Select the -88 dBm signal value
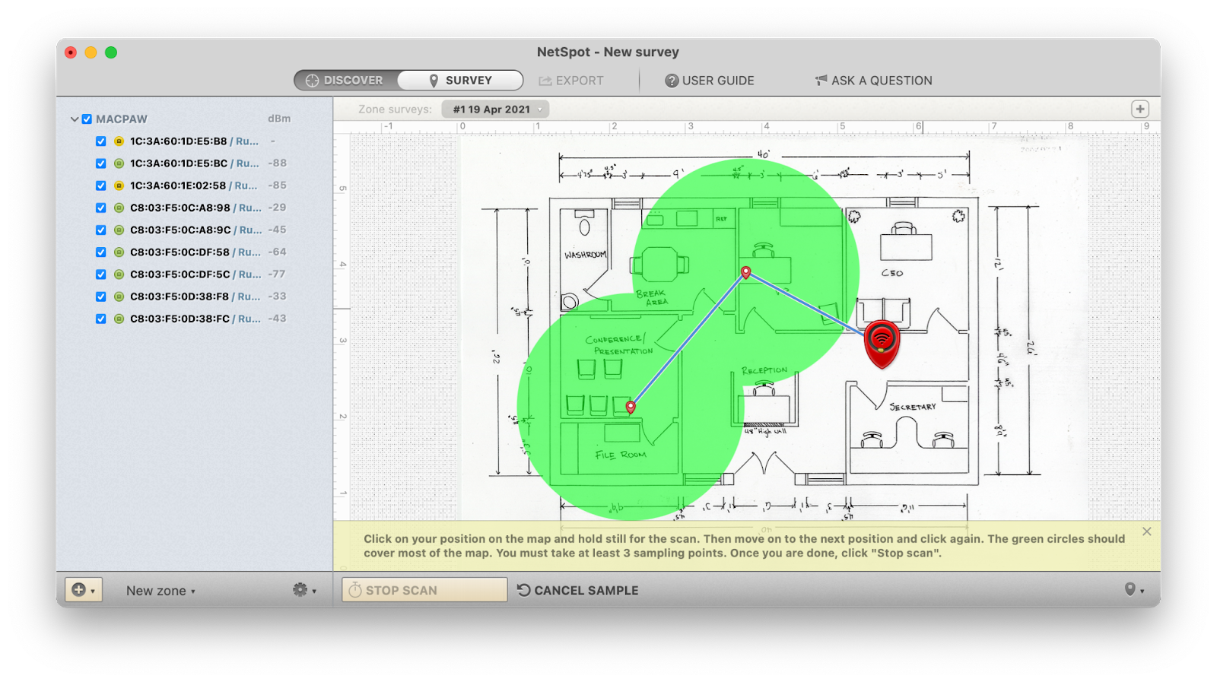Screen dimensions: 1217x682 (277, 163)
